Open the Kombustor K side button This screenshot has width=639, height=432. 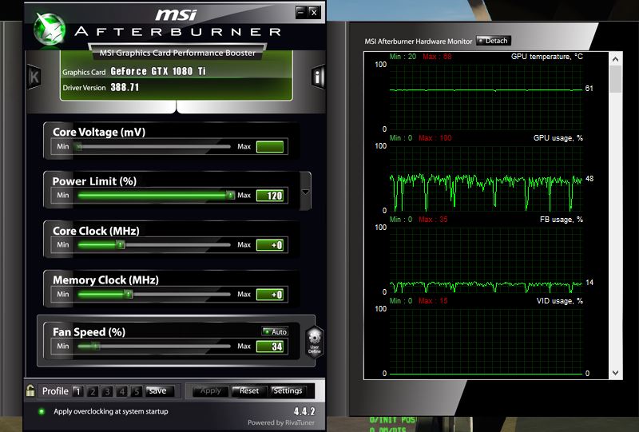(x=34, y=76)
